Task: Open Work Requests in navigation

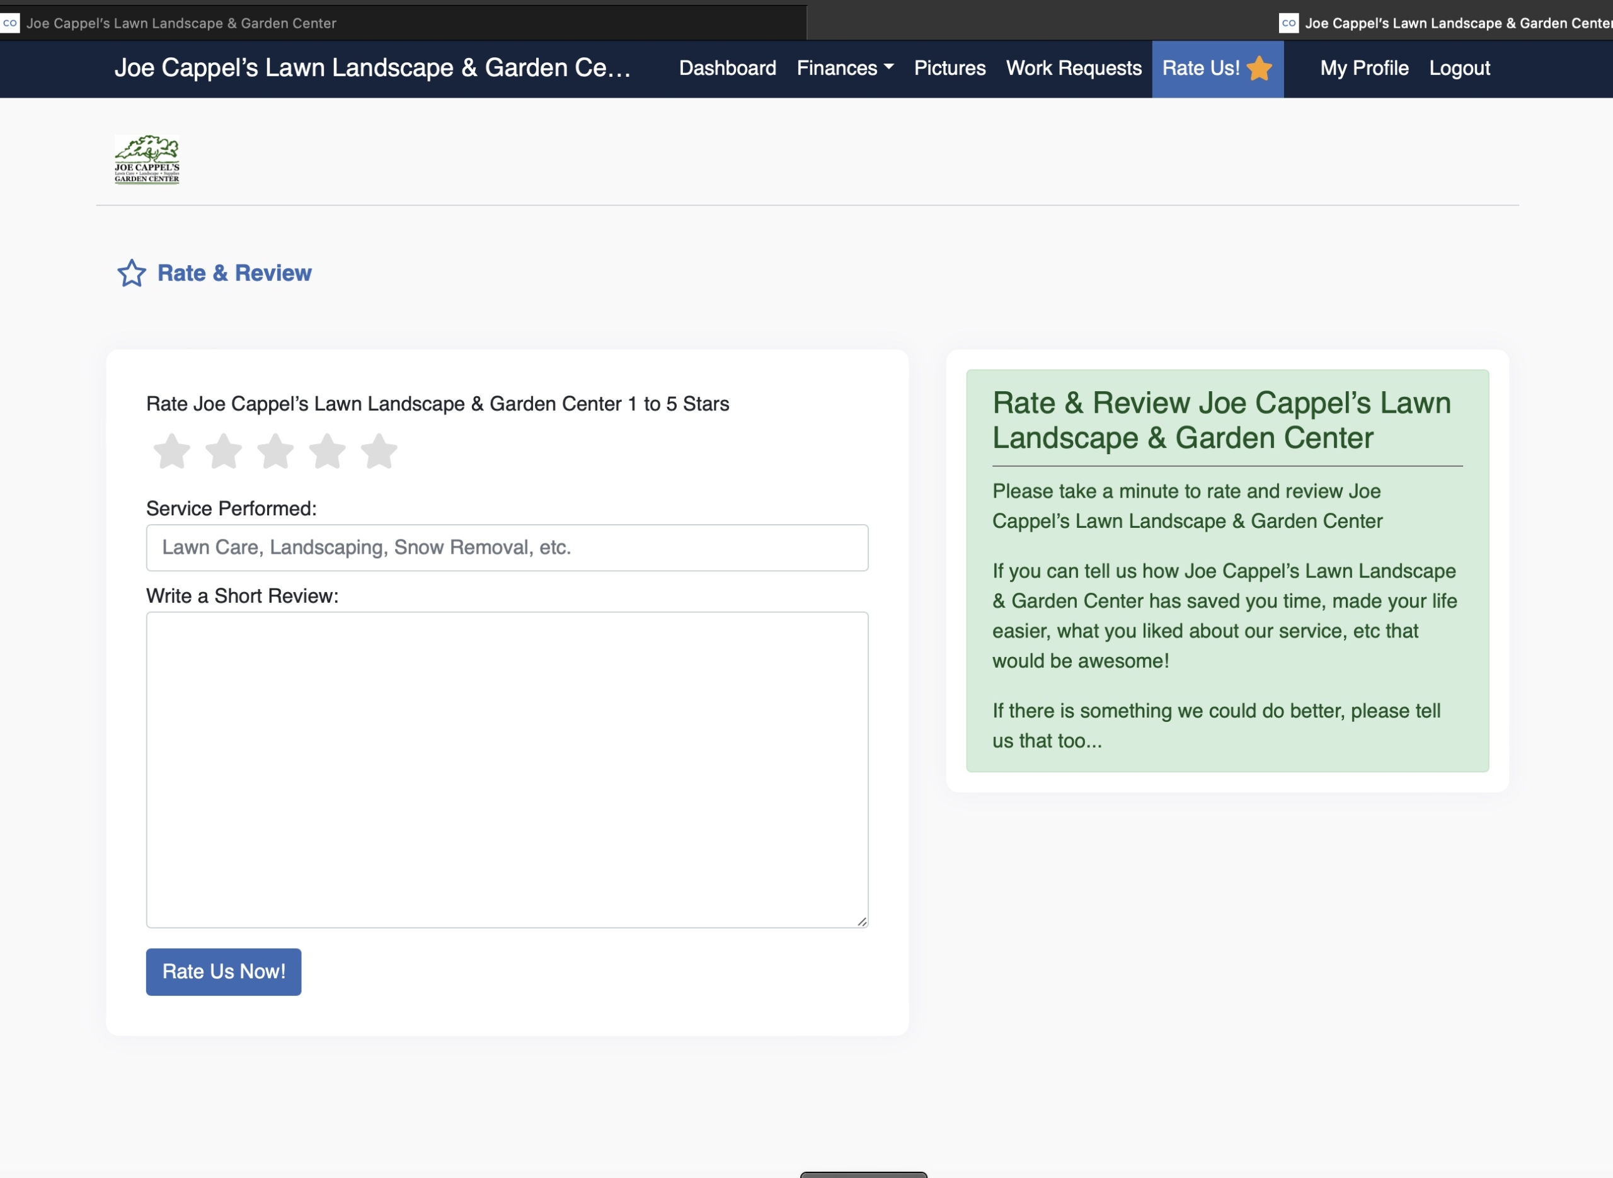Action: click(x=1073, y=69)
